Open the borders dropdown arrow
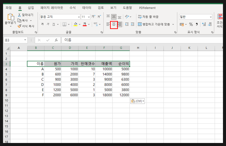 [x=69, y=24]
